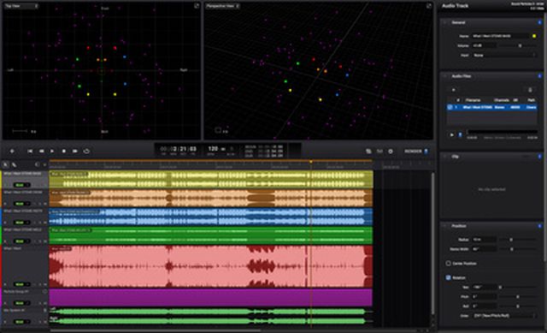This screenshot has height=333, width=547.
Task: Click the first toolbar icon left of RENDER
Action: (x=368, y=152)
